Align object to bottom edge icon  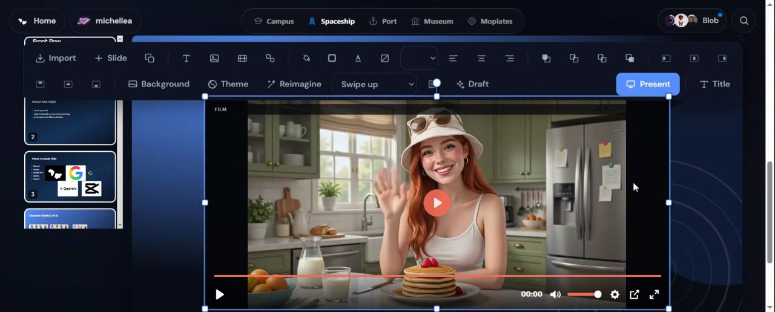click(96, 84)
